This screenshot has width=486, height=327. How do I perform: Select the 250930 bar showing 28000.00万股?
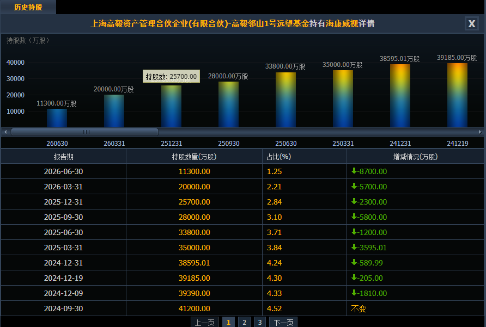point(228,104)
